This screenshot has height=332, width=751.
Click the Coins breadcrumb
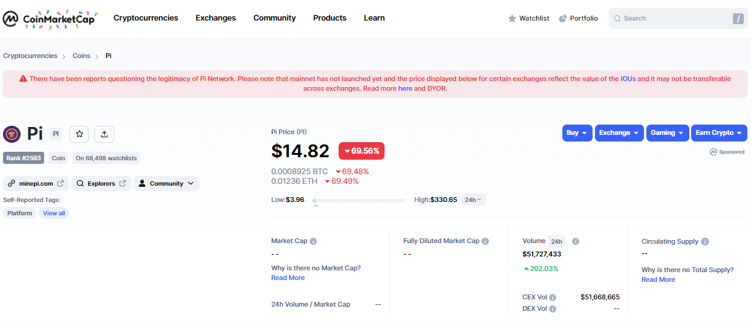pyautogui.click(x=82, y=56)
